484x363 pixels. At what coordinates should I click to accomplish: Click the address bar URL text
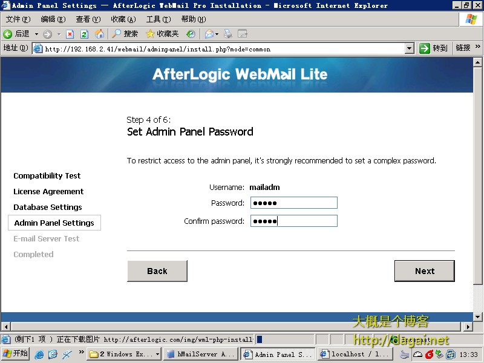[x=158, y=49]
